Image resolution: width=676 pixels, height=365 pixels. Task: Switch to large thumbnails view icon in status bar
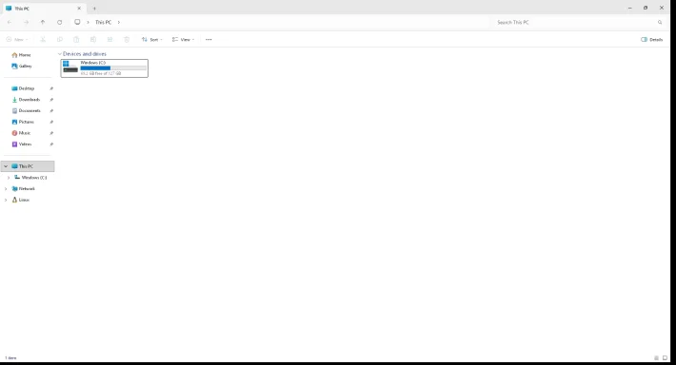[x=665, y=357]
